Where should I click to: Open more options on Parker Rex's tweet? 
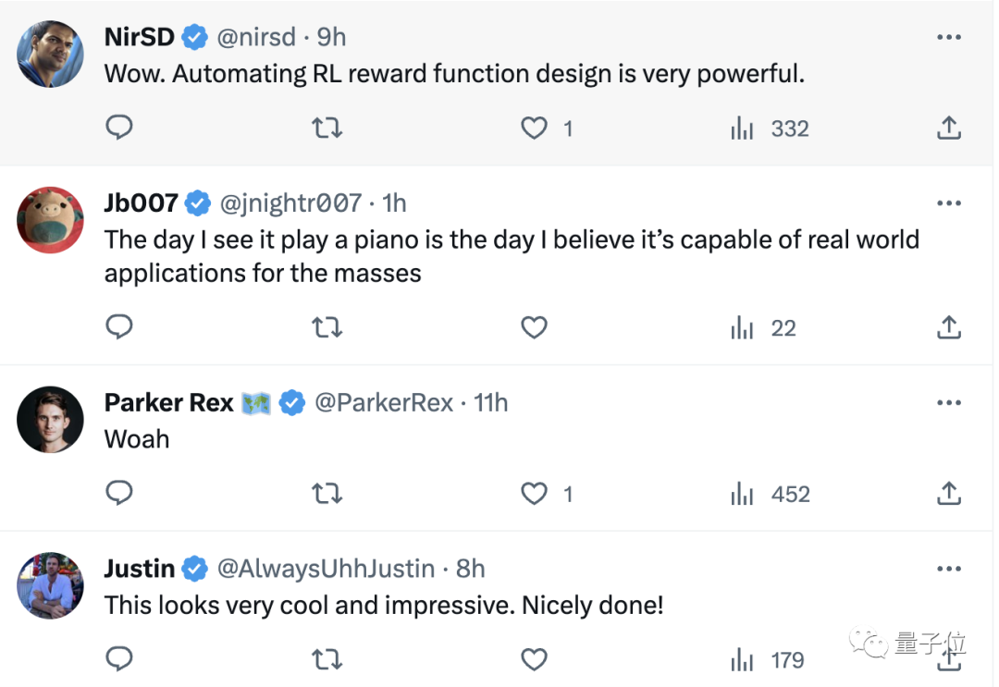(949, 402)
